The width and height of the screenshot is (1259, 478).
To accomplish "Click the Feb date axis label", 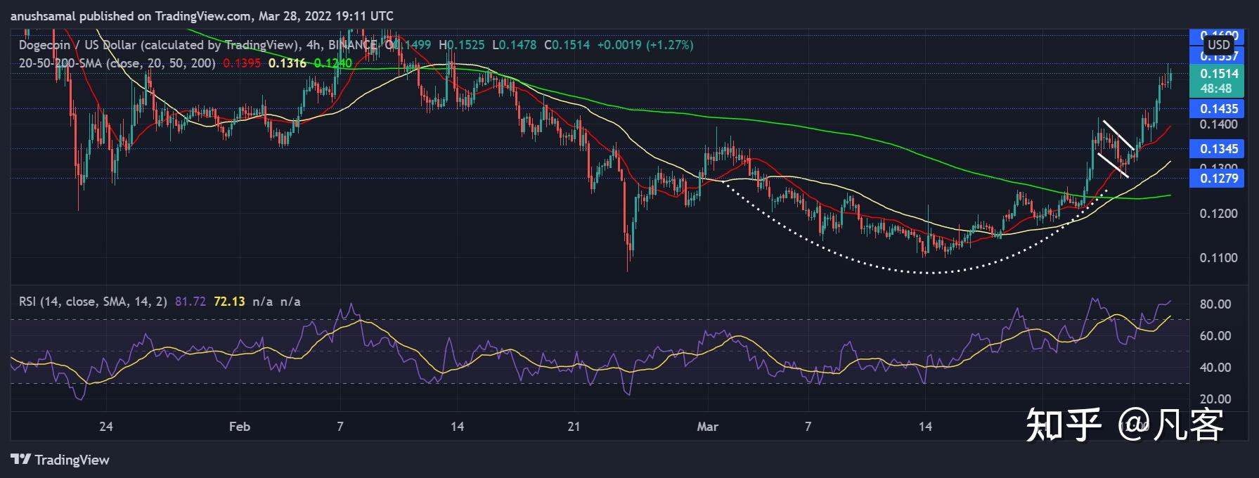I will tap(240, 427).
